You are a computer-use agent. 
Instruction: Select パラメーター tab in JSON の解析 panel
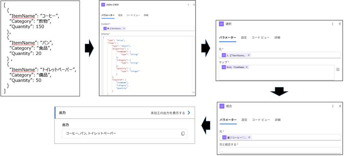pos(108,15)
